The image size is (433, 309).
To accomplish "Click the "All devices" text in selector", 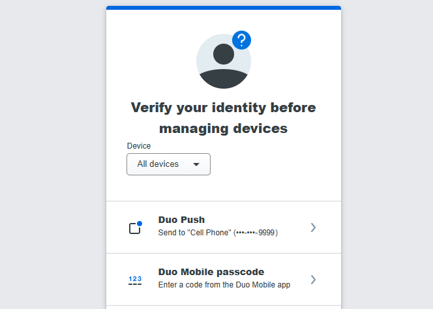I will click(x=158, y=164).
